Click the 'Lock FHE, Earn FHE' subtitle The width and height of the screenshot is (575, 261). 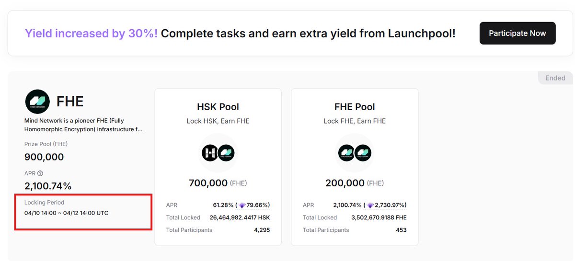click(x=355, y=121)
